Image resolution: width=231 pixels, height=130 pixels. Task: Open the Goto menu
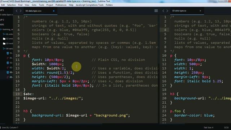[x=34, y=5]
